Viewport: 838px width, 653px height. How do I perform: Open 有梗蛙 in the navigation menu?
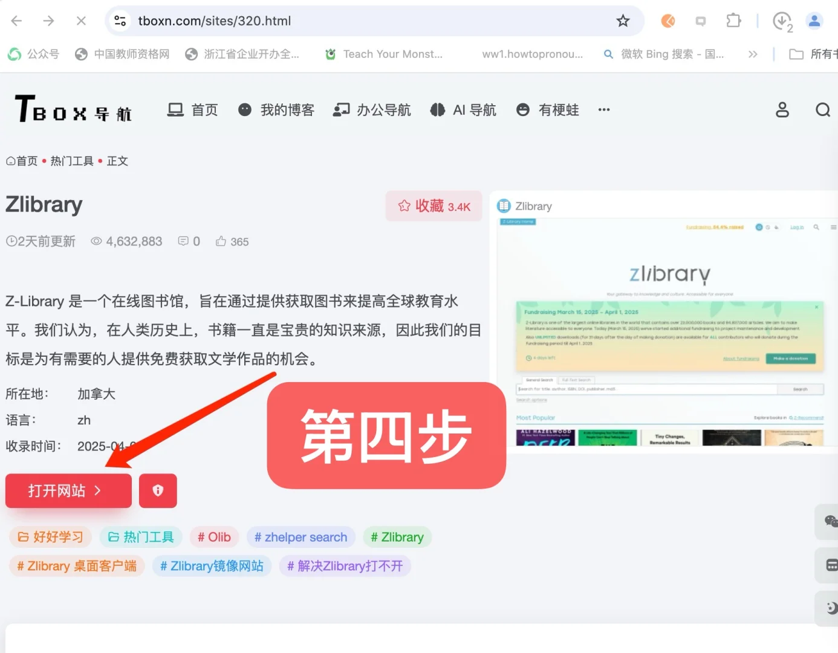[x=548, y=110]
